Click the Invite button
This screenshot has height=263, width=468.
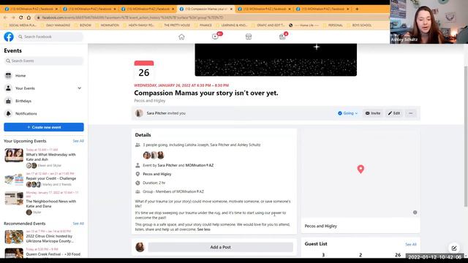coord(373,113)
